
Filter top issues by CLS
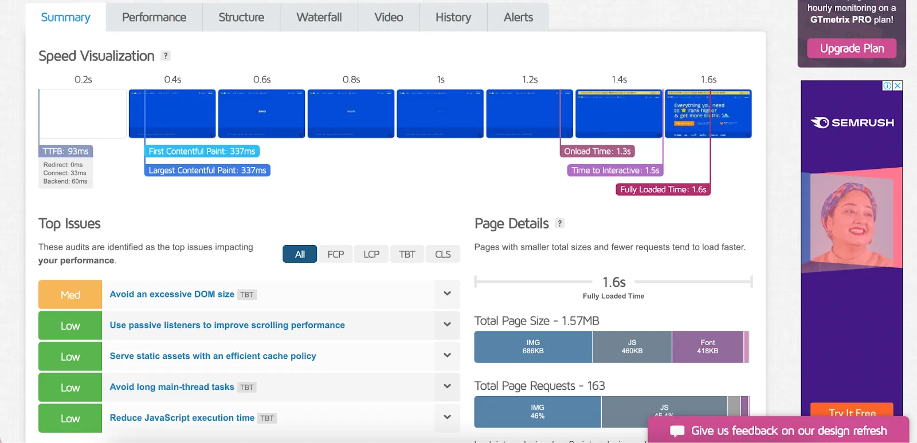click(x=442, y=254)
